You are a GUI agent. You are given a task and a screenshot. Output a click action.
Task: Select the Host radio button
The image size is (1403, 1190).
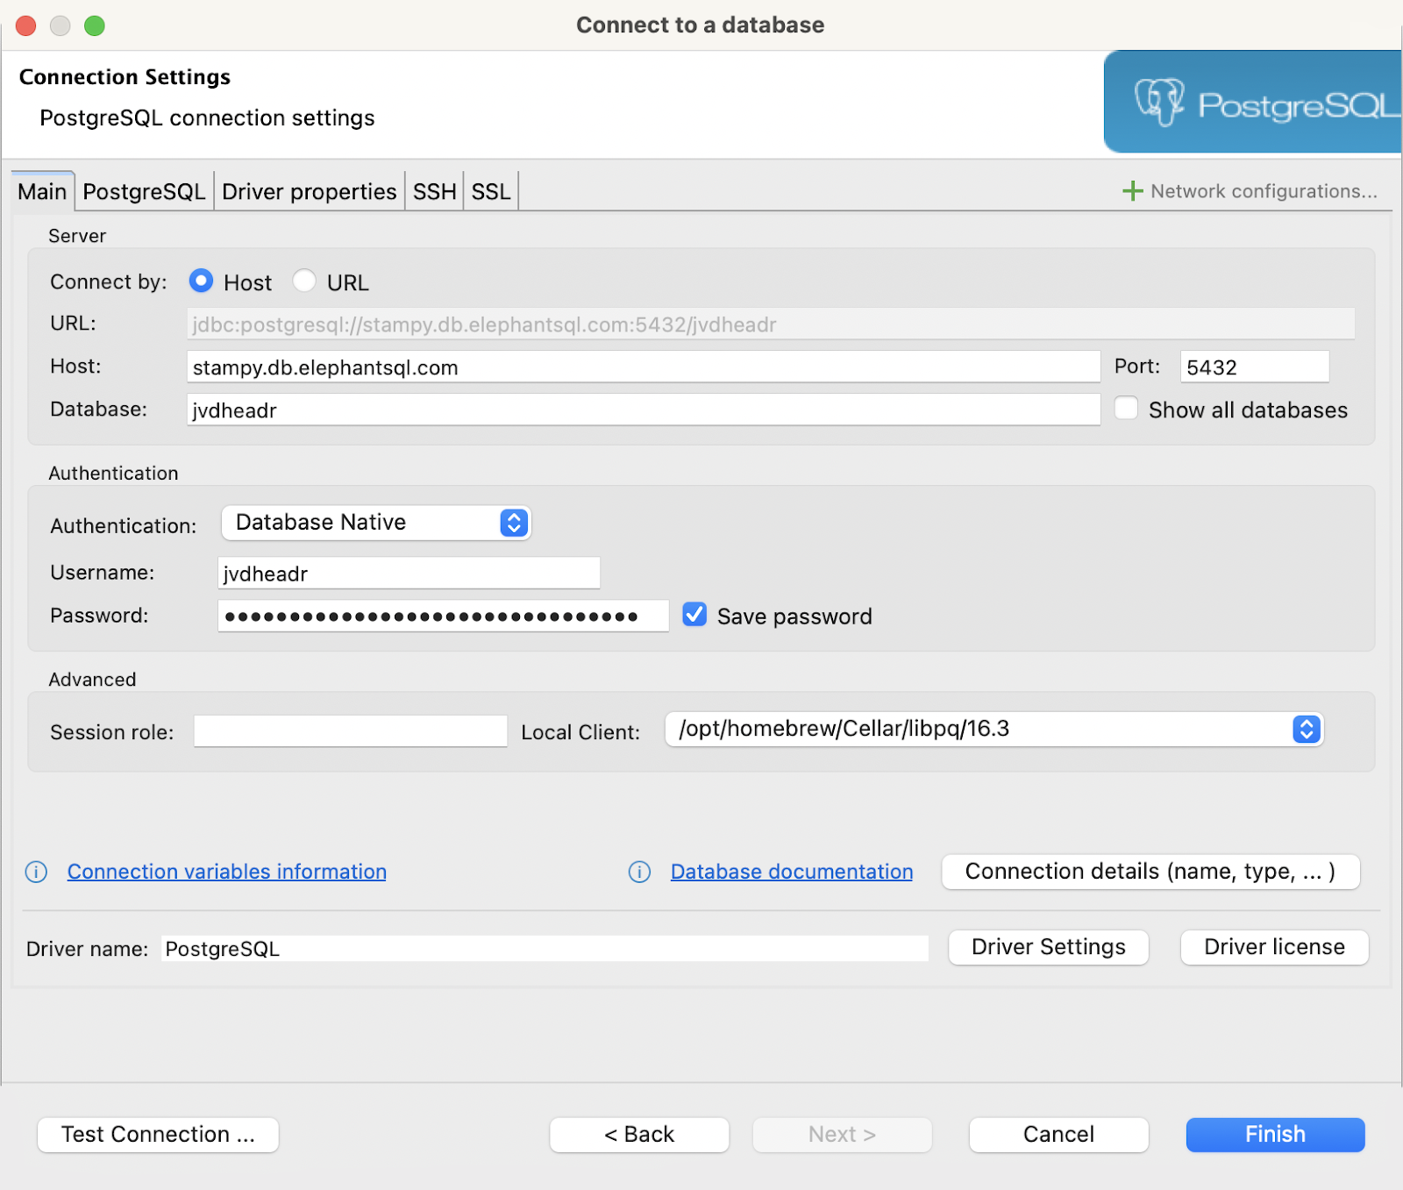click(201, 281)
